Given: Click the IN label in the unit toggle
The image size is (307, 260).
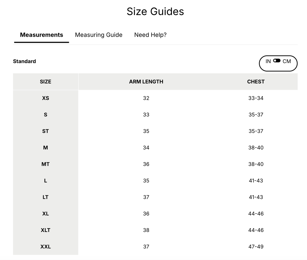Looking at the screenshot, I should [268, 61].
